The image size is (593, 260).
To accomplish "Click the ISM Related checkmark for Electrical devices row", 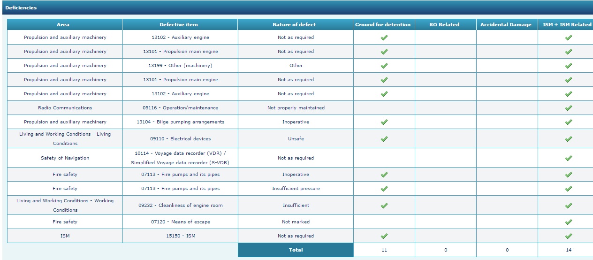I will click(569, 139).
